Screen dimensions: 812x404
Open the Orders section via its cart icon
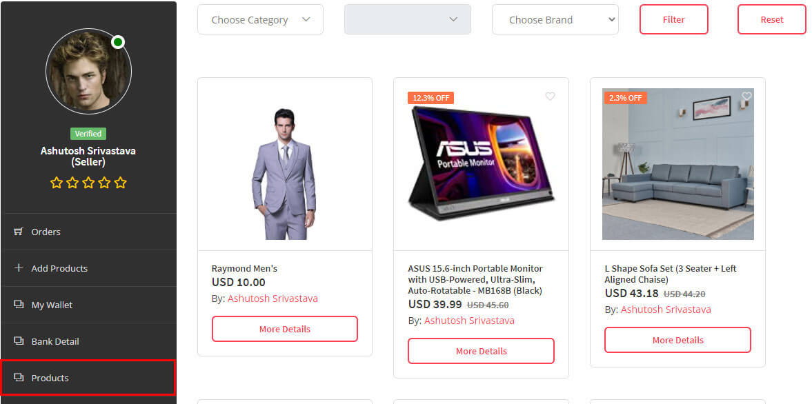[17, 231]
